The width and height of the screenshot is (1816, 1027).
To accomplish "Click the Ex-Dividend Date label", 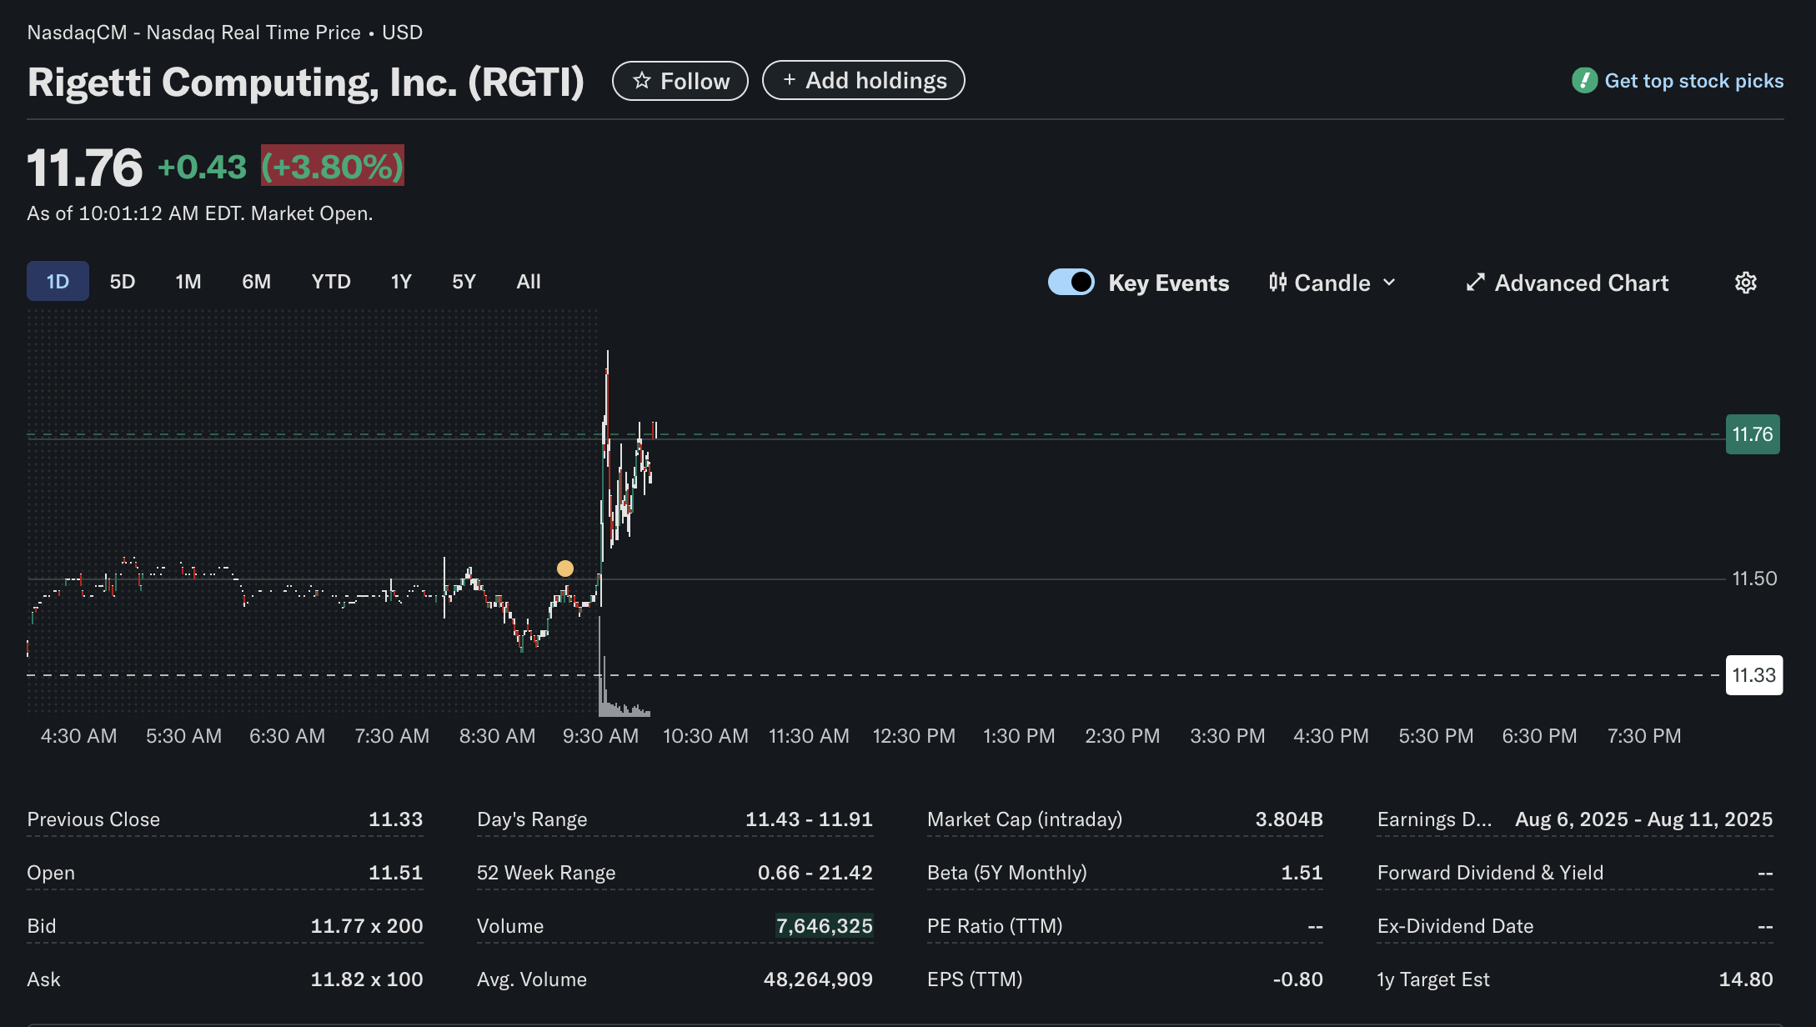I will [1455, 926].
